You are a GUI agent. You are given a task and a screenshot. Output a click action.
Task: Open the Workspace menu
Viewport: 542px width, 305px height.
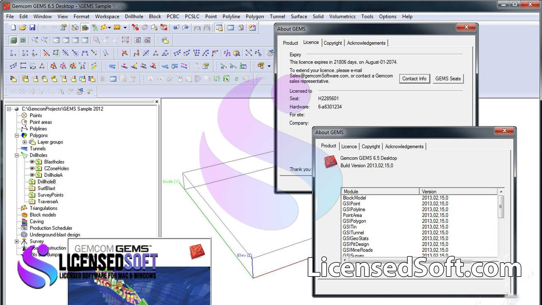click(x=107, y=16)
